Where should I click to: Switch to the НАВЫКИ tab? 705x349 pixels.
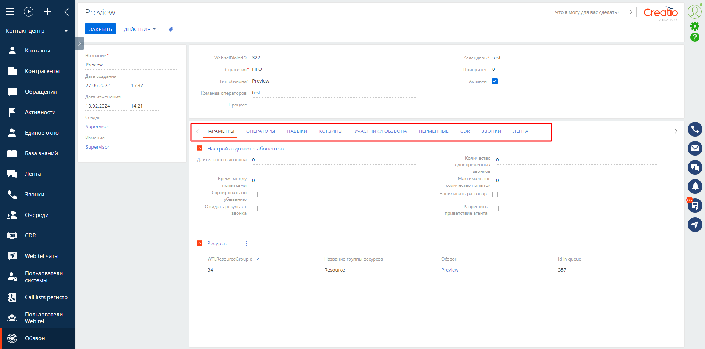click(x=297, y=131)
